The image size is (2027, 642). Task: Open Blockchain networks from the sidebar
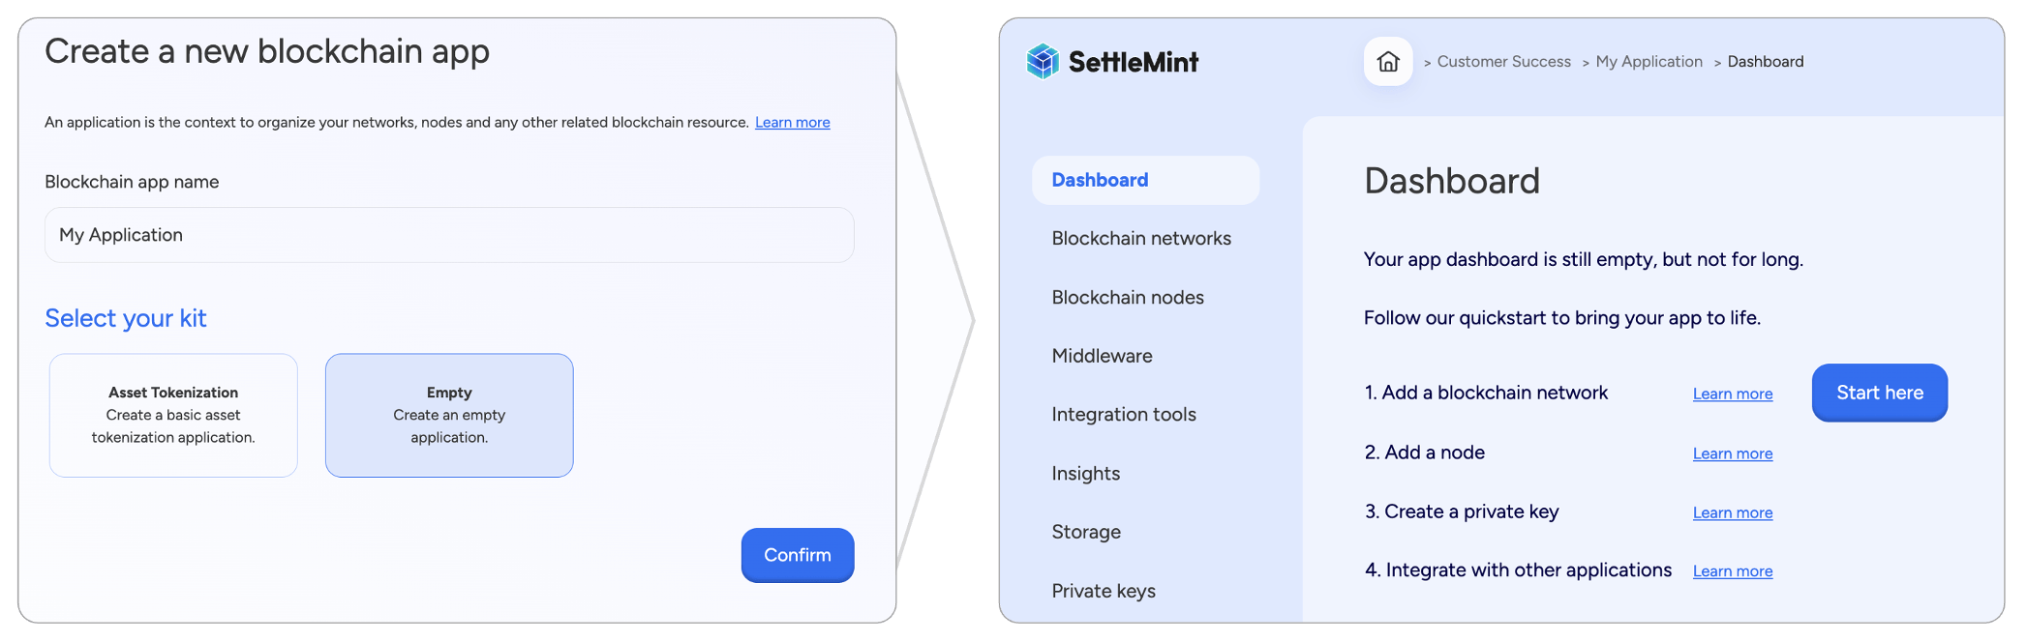pos(1141,238)
